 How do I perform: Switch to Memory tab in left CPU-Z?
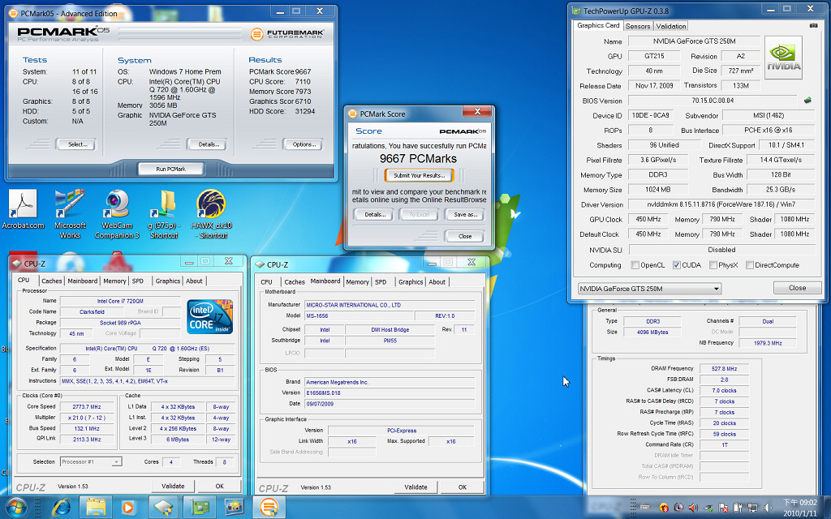114,281
